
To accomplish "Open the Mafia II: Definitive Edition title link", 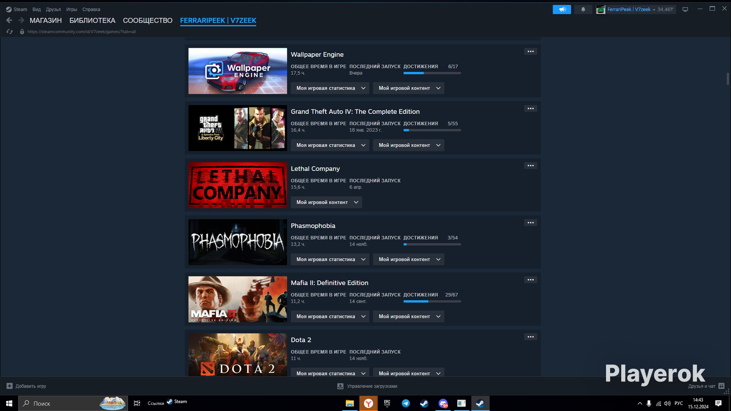I will coord(329,283).
